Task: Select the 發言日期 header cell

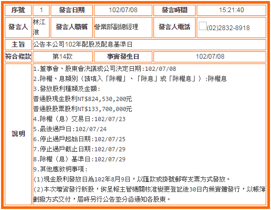Action: (72, 10)
